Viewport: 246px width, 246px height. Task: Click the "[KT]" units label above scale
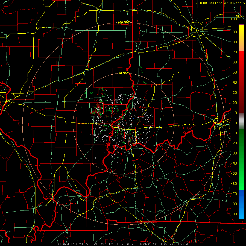233,19
